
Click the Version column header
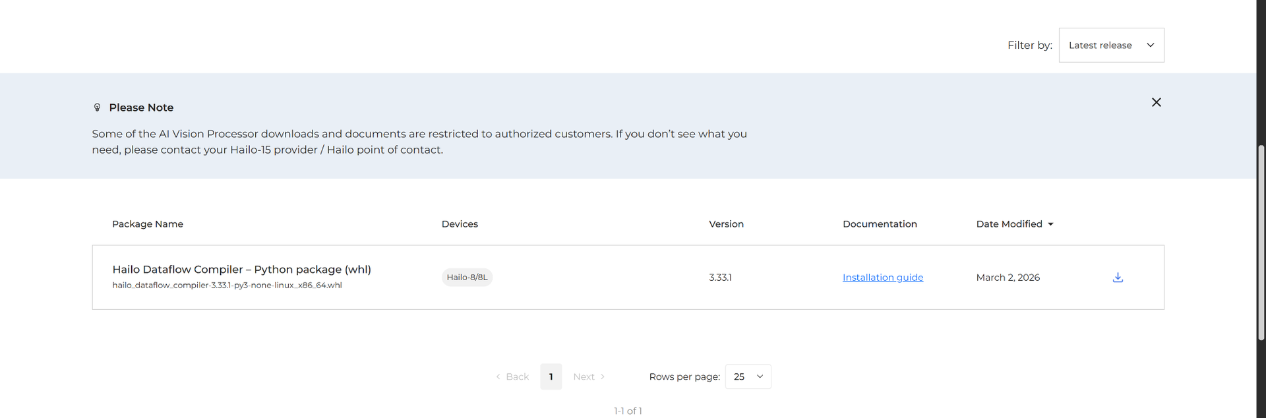[x=726, y=224]
